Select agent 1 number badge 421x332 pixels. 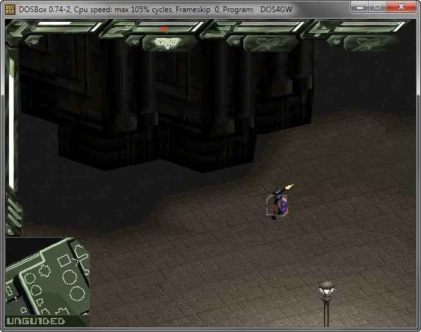pos(17,28)
